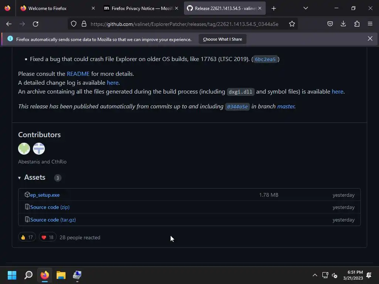The width and height of the screenshot is (379, 284).
Task: Save page to Pocket
Action: [330, 24]
